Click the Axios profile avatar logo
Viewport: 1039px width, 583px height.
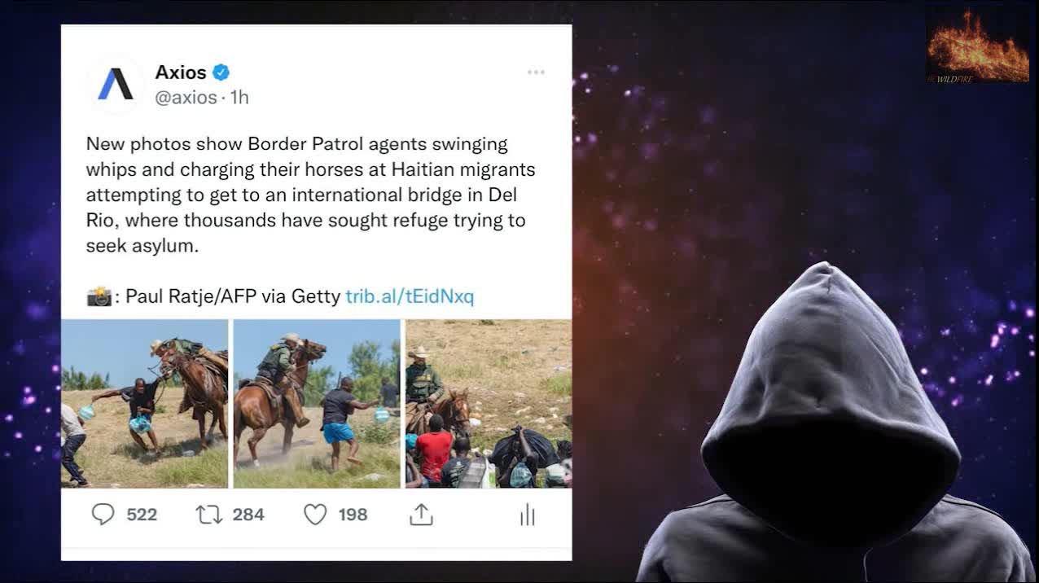click(x=116, y=85)
